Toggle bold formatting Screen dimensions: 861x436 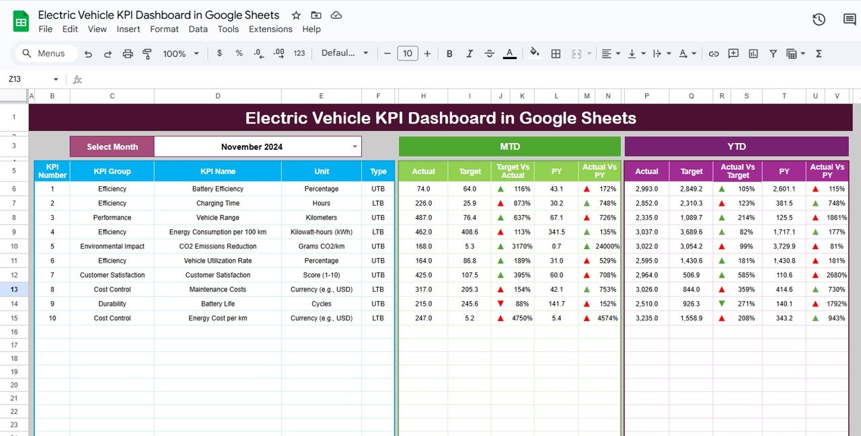(449, 53)
